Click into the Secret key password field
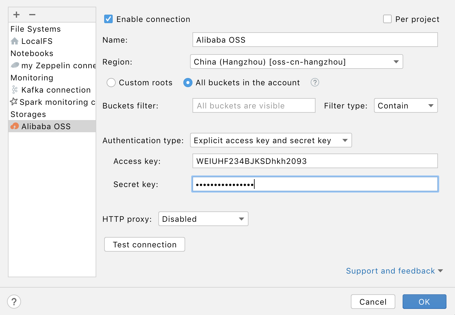 315,184
